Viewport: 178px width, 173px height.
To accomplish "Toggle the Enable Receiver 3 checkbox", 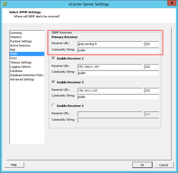I will (x=53, y=82).
